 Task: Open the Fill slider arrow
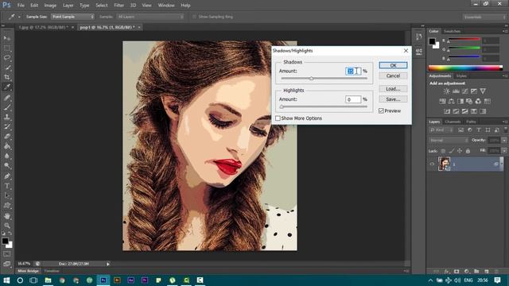tap(504, 151)
